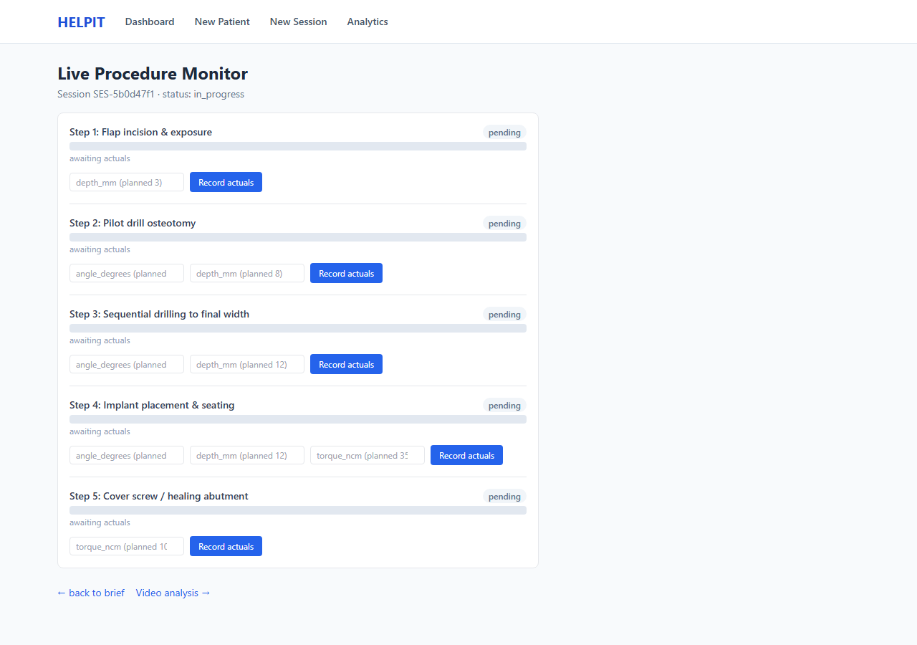Record actuals for Step 5 Cover screw
This screenshot has width=917, height=645.
point(226,546)
